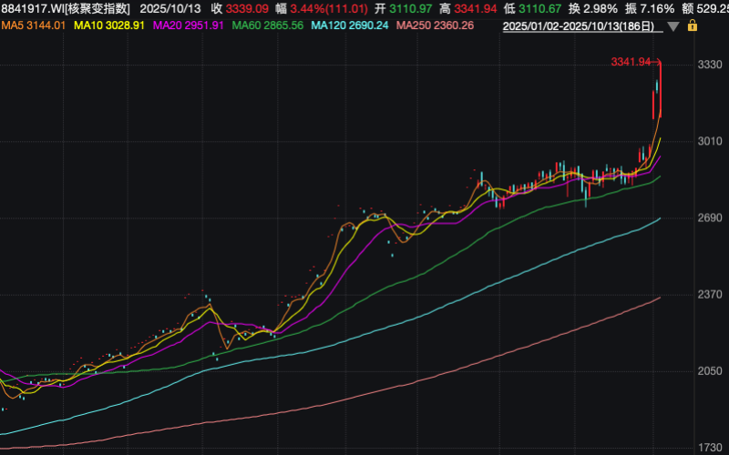Click the 3010 price axis label

coord(710,141)
